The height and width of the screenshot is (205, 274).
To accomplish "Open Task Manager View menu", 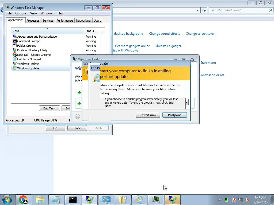I will pos(33,13).
